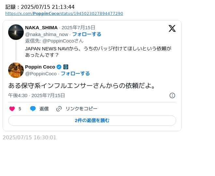The width and height of the screenshot is (215, 176).
Task: Click the NAKA_SHIMA display name
Action: 41,28
